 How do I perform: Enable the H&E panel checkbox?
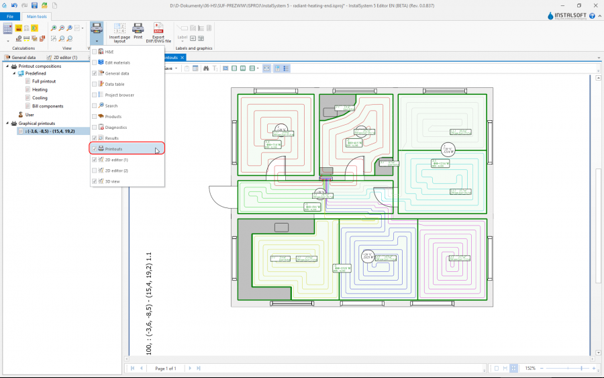pyautogui.click(x=95, y=52)
